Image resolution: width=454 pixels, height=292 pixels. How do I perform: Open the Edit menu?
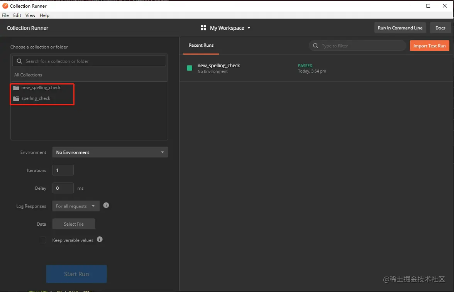point(17,15)
